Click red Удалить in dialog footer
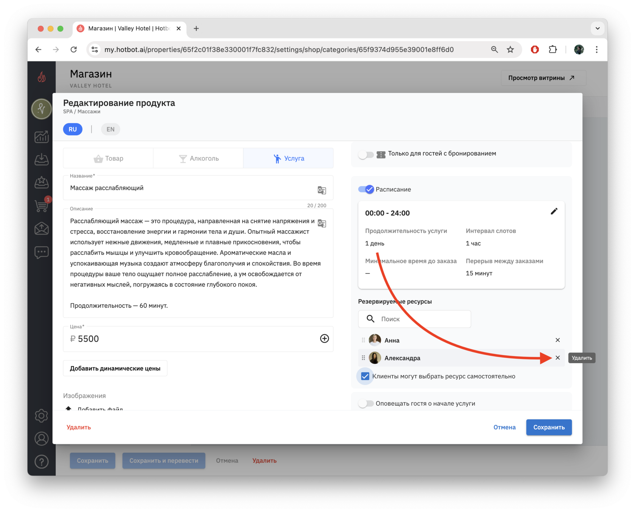This screenshot has width=635, height=512. (x=79, y=427)
